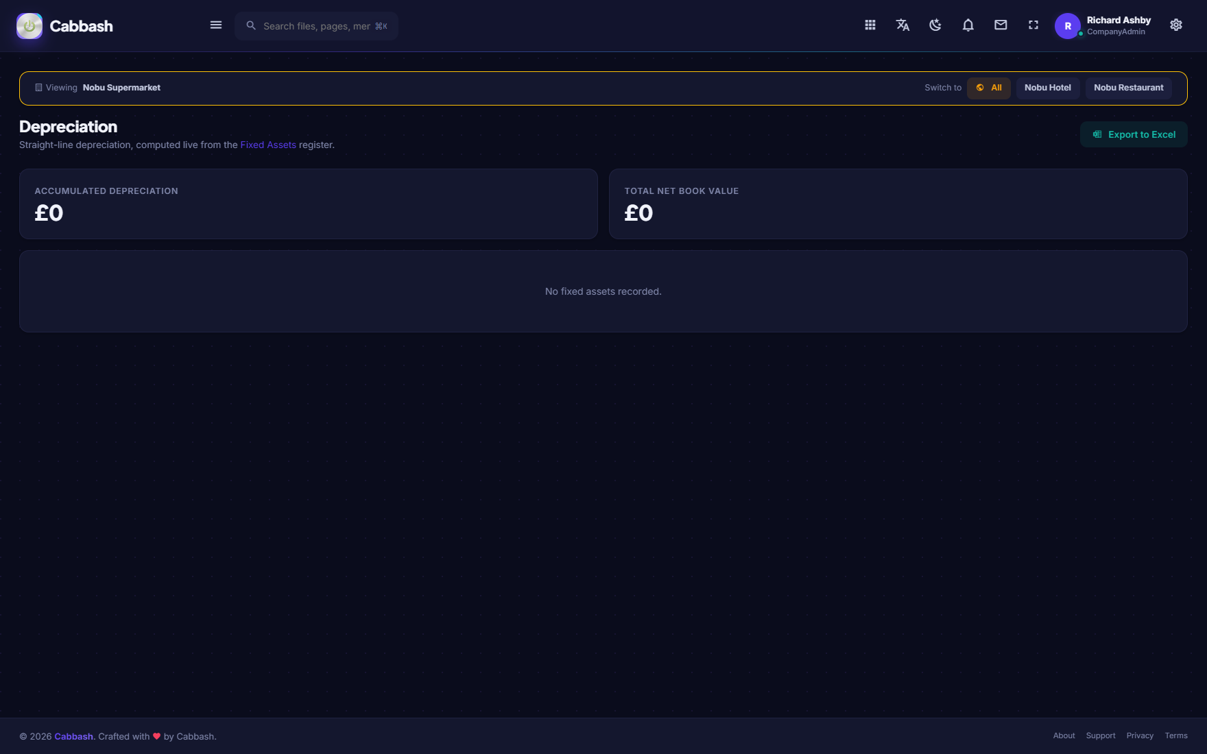Enter fullscreen mode
This screenshot has width=1207, height=754.
[1033, 25]
